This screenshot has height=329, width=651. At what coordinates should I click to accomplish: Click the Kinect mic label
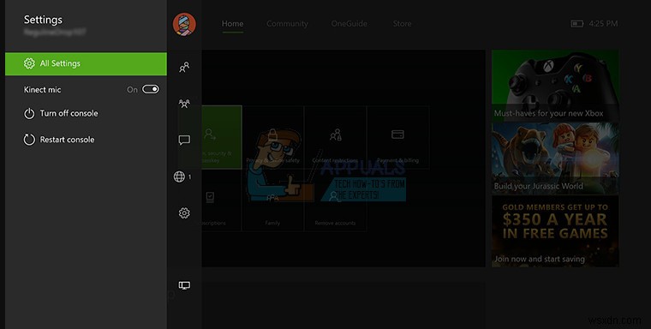click(42, 90)
